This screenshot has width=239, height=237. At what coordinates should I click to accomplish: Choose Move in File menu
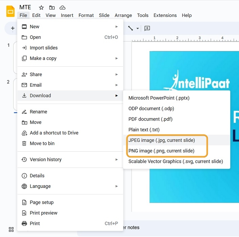70,122
